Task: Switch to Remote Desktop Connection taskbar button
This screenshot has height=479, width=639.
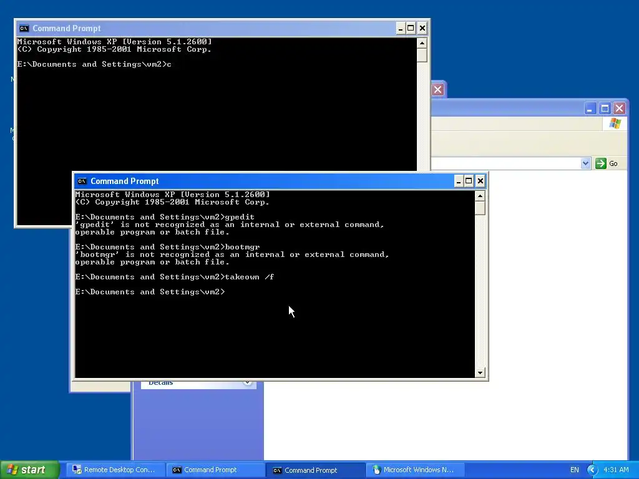Action: [114, 470]
